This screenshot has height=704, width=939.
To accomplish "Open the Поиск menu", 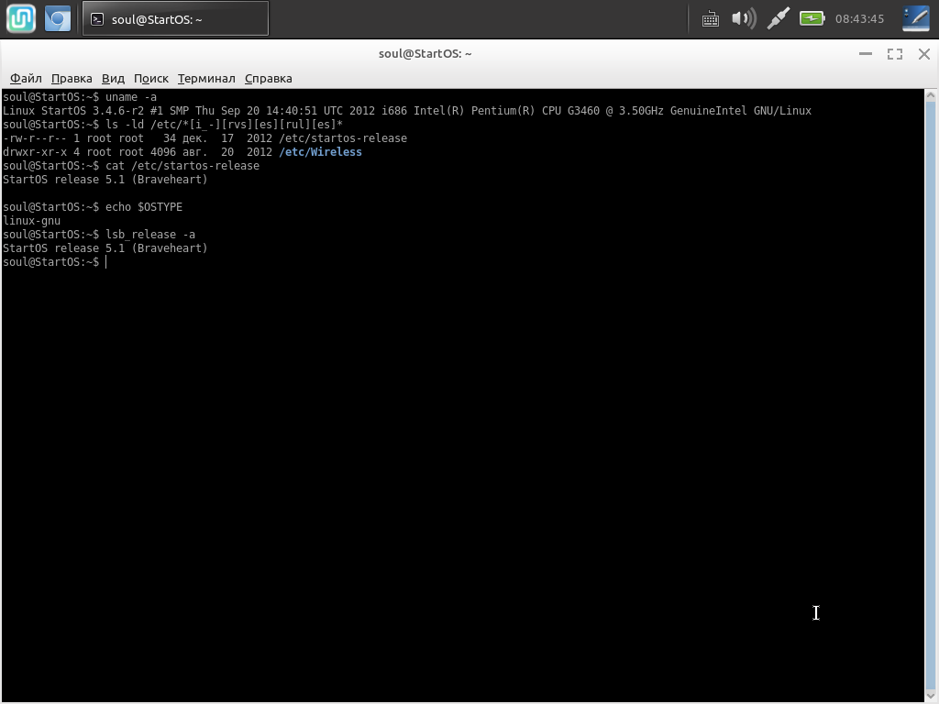I will pos(151,79).
